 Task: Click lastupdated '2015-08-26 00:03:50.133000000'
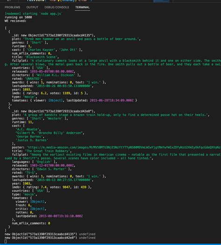tap(63, 86)
